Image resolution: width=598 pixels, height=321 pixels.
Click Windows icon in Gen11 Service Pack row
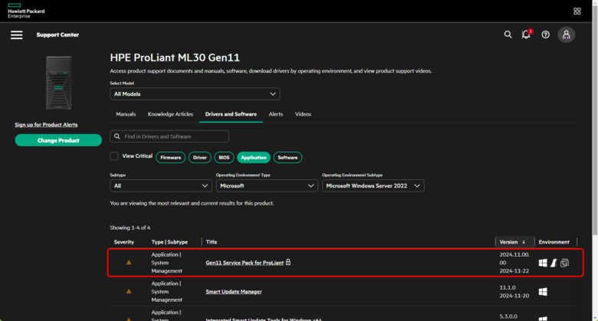coord(543,263)
